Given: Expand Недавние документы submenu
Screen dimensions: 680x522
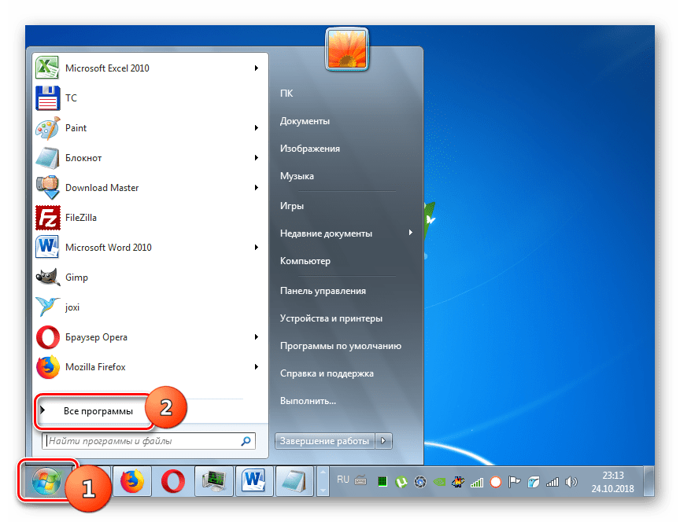Looking at the screenshot, I should pyautogui.click(x=410, y=233).
